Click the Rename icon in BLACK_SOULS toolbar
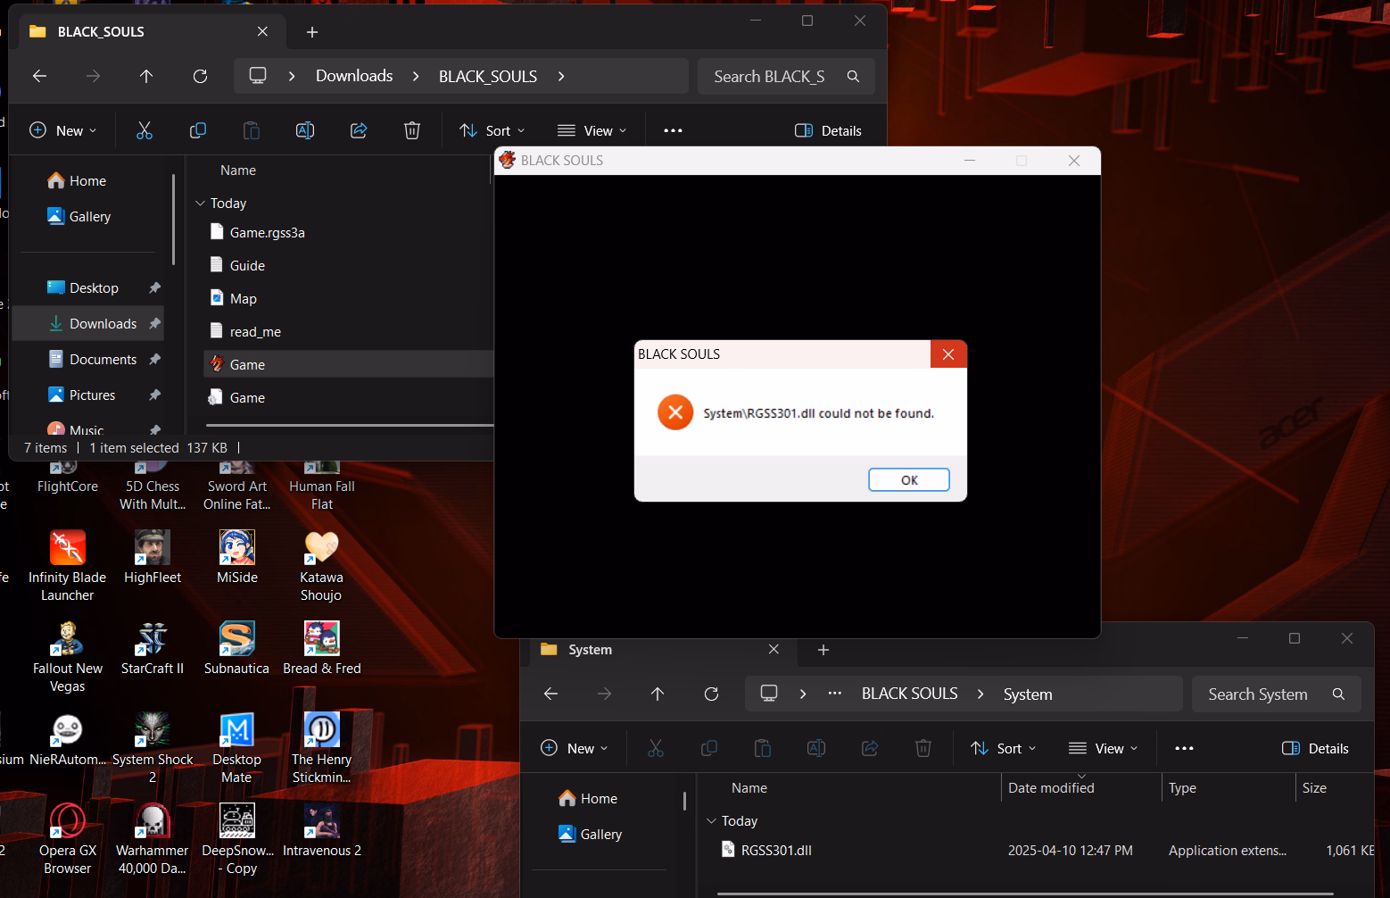Image resolution: width=1390 pixels, height=898 pixels. [x=305, y=130]
